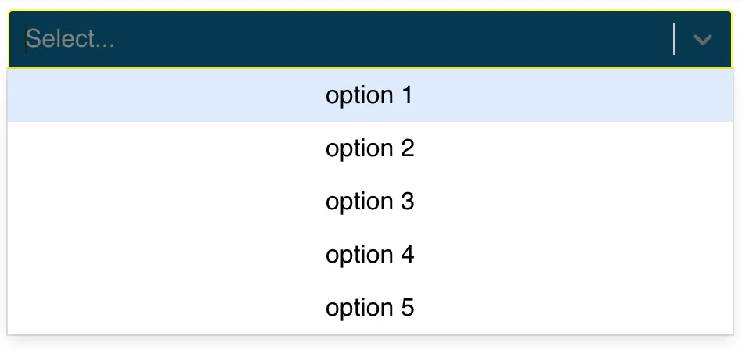Click the Select... placeholder text field
The image size is (742, 350).
[x=70, y=39]
